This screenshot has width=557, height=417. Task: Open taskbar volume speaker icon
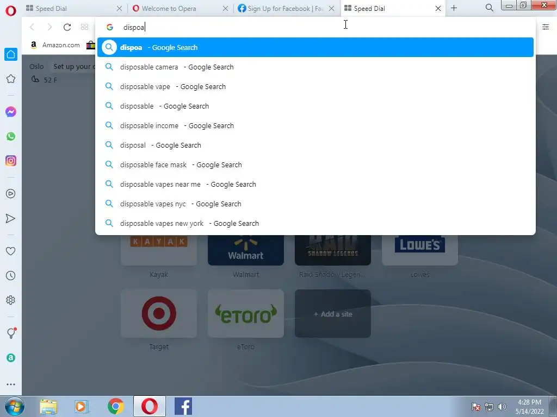point(502,407)
